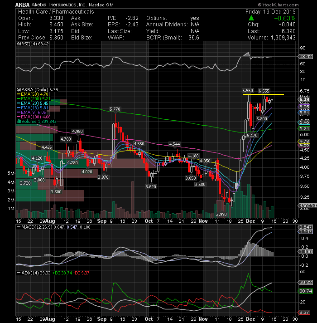The height and width of the screenshot is (323, 317).
Task: Click the RSI(14) 68.42 indicator label
Action: tap(33, 44)
